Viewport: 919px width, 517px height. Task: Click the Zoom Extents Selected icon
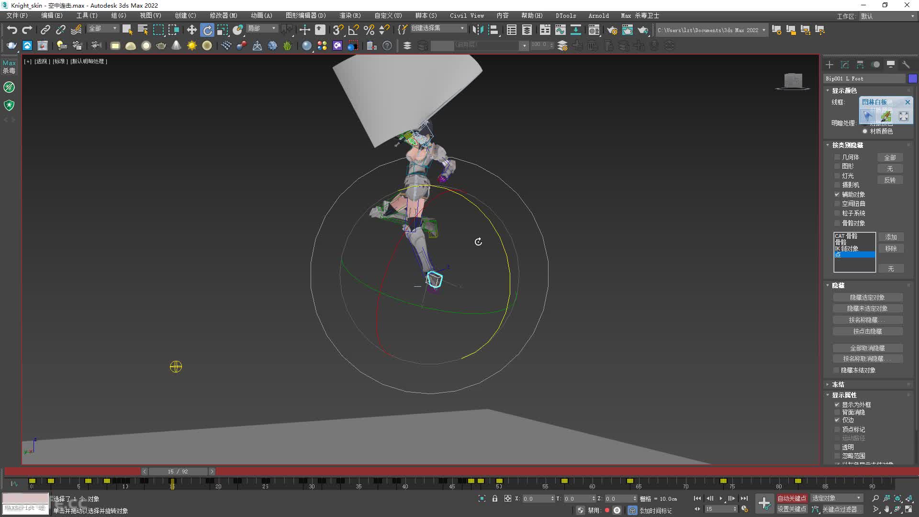click(x=897, y=498)
